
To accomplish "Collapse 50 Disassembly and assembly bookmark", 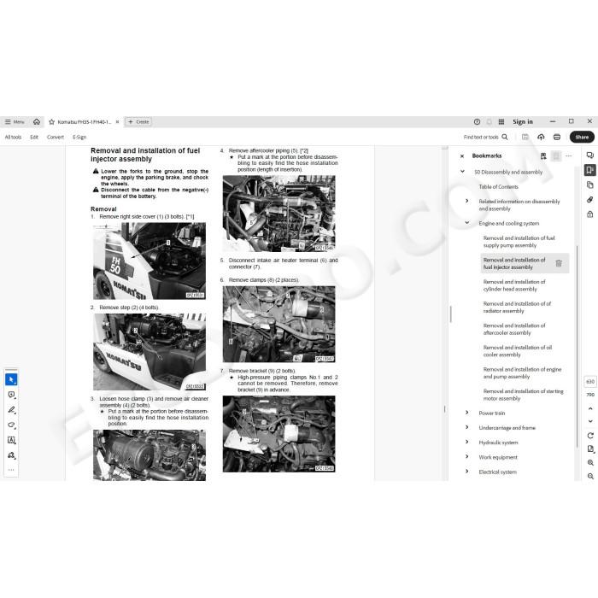I will click(x=462, y=172).
